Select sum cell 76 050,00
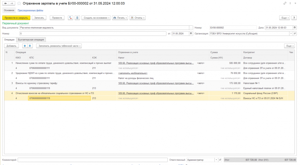 coord(225,73)
